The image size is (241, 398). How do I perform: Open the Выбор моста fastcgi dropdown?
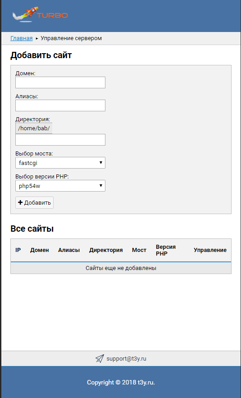[x=60, y=163]
